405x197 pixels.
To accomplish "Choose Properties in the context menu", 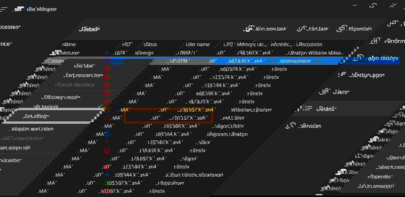I will [380, 177].
